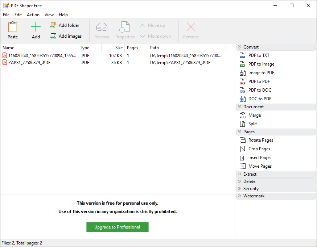Screen dimensions: 317x247
Task: Click path D:\Temp\ZAPS1_72586879_.PDF
Action: [180, 63]
